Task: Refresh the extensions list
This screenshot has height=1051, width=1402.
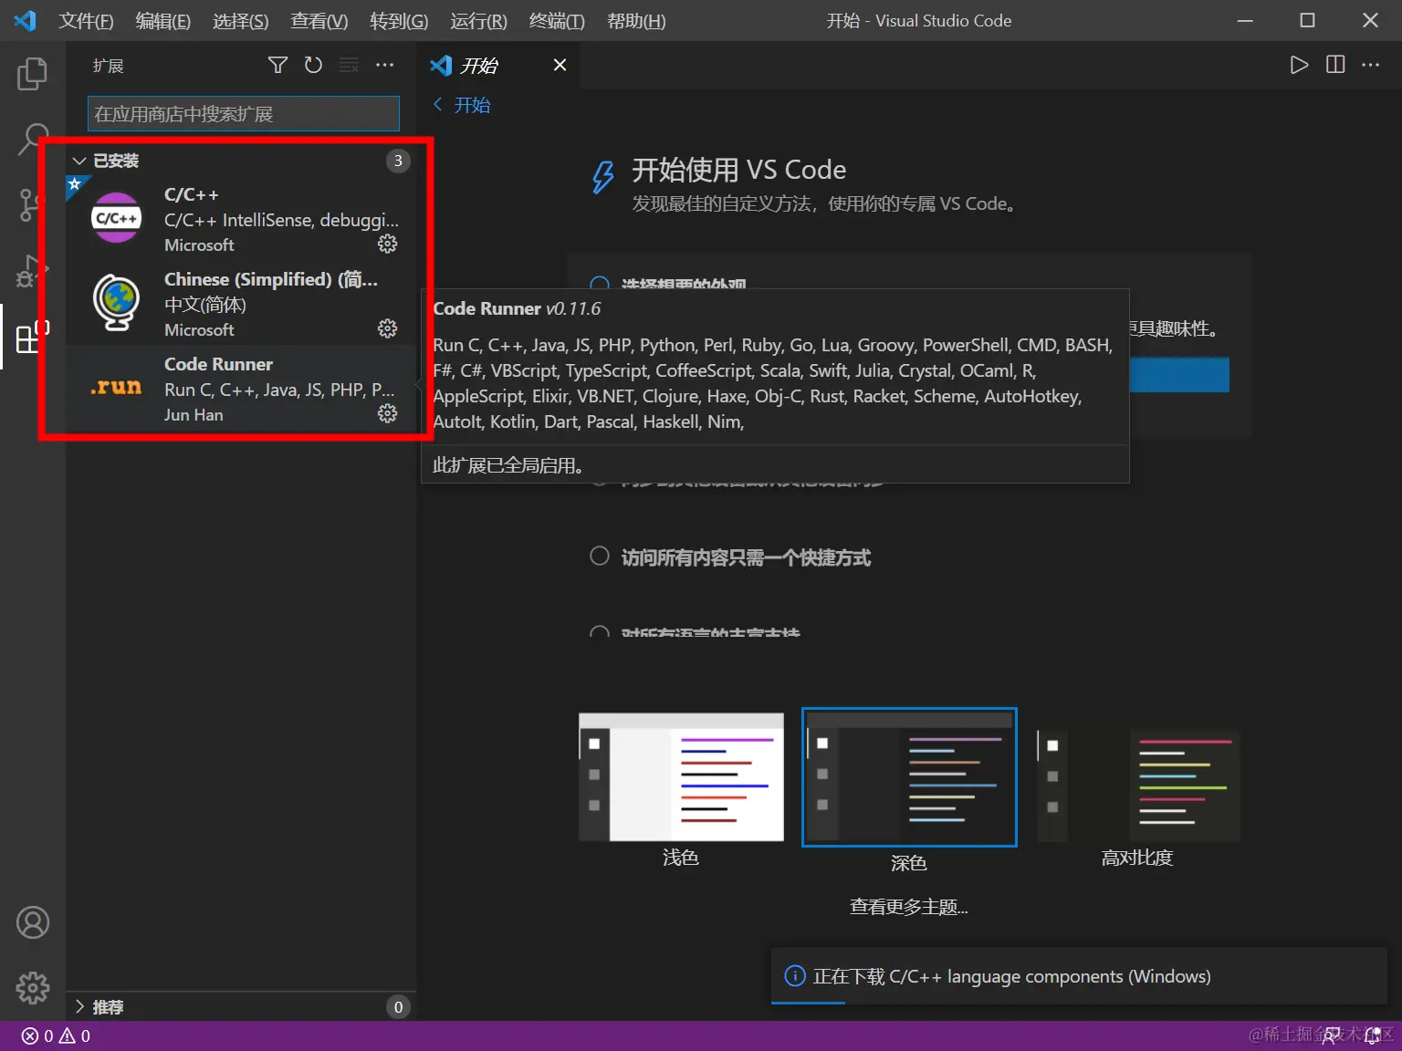Action: 313,65
